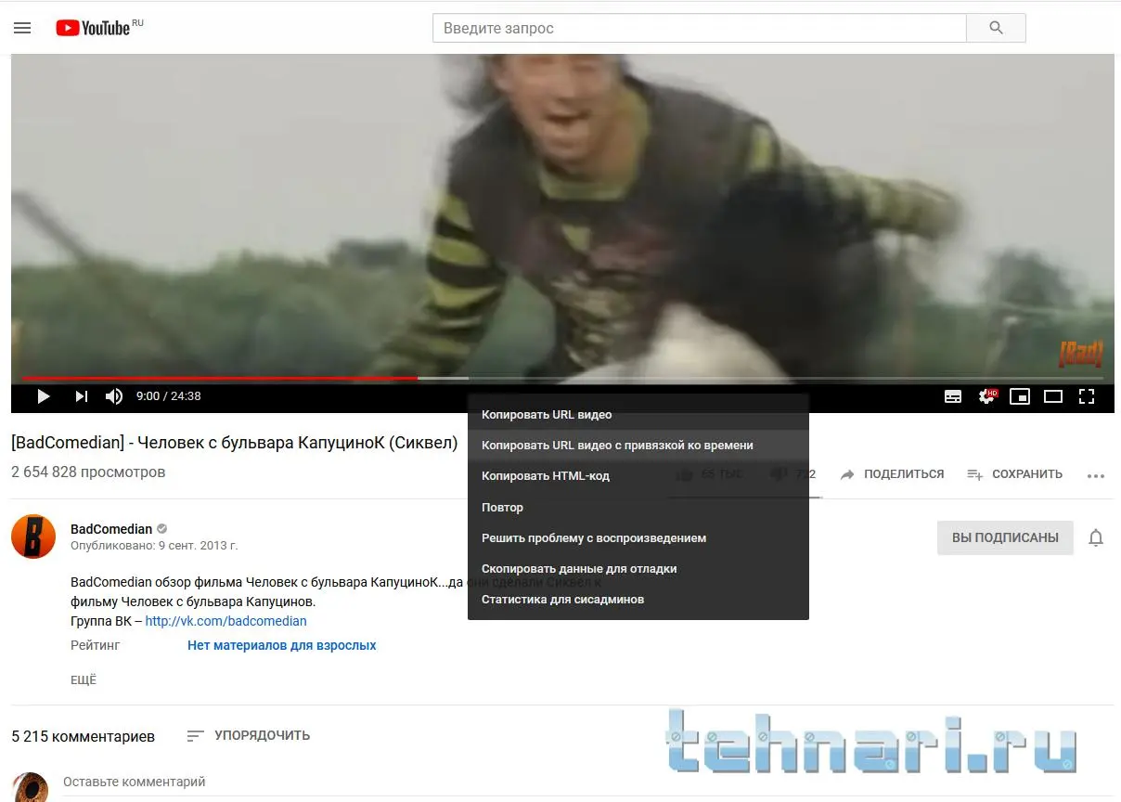Focus the 'Введите запрос' search field
1121x802 pixels.
700,28
